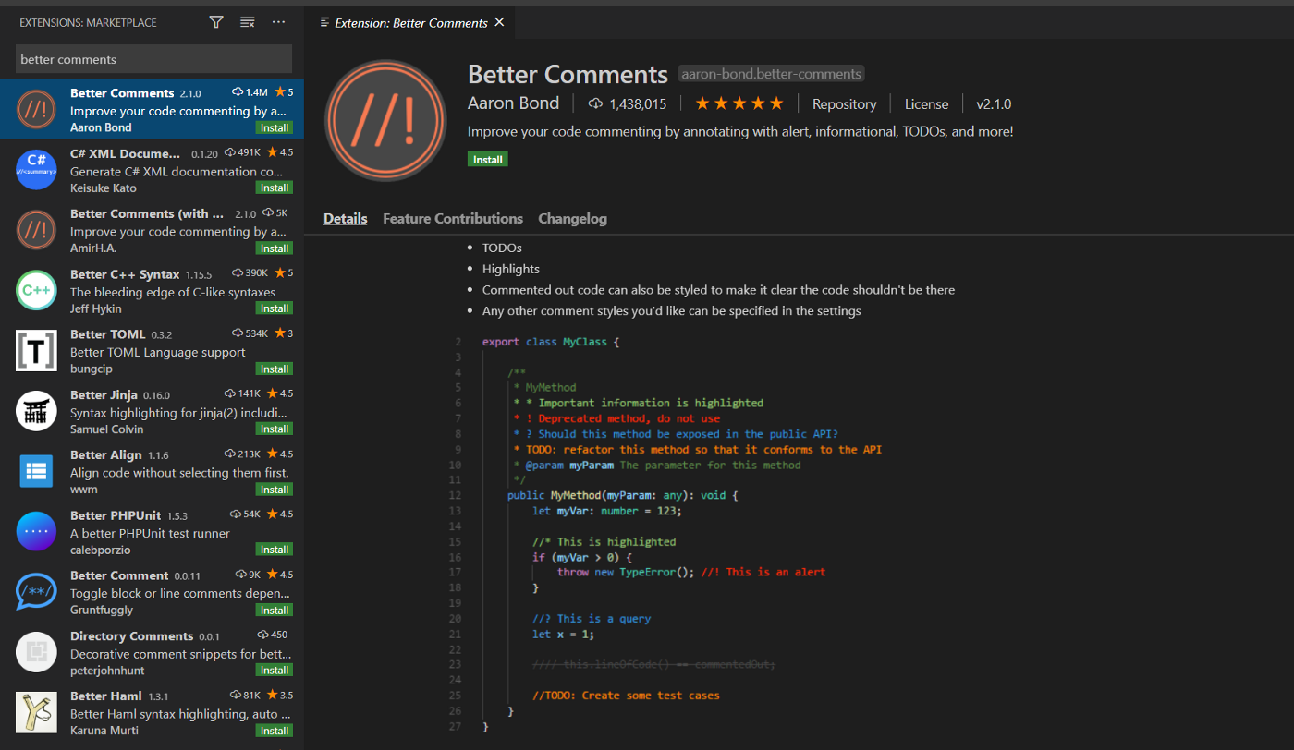
Task: Open the License link
Action: pyautogui.click(x=926, y=104)
